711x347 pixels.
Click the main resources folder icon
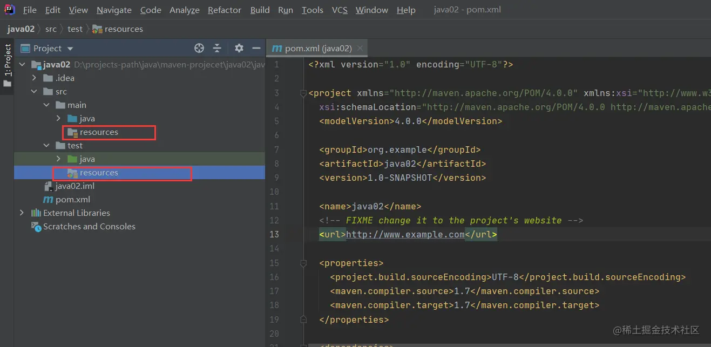(x=72, y=132)
